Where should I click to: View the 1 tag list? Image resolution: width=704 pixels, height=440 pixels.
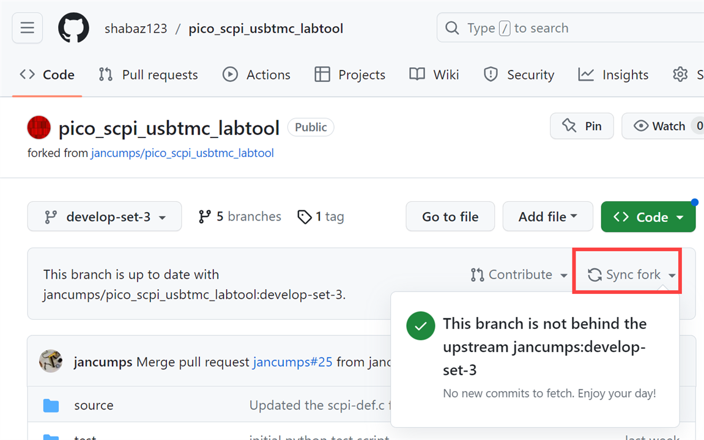tap(321, 216)
